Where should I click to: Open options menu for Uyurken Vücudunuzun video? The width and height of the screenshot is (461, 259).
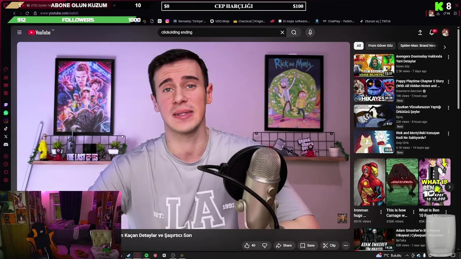(x=448, y=108)
